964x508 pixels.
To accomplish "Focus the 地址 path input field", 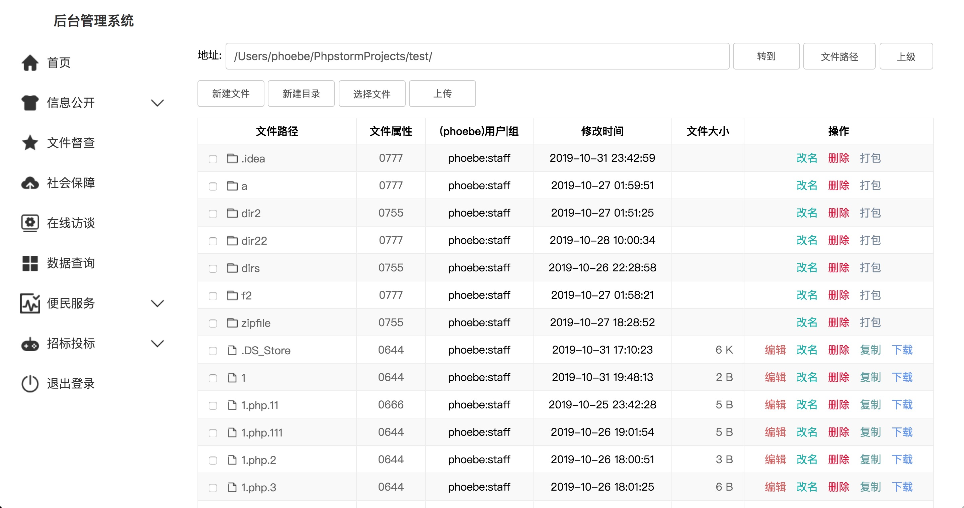I will [x=477, y=56].
